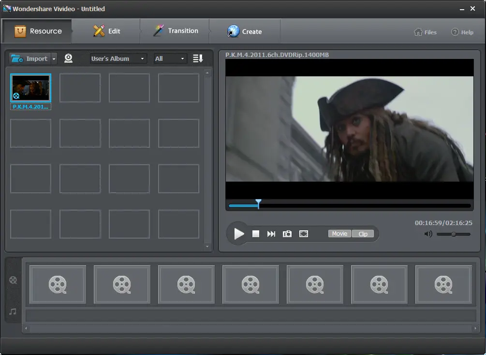Click the seek bar progress track
Viewport: 486px width, 355px height.
point(350,205)
